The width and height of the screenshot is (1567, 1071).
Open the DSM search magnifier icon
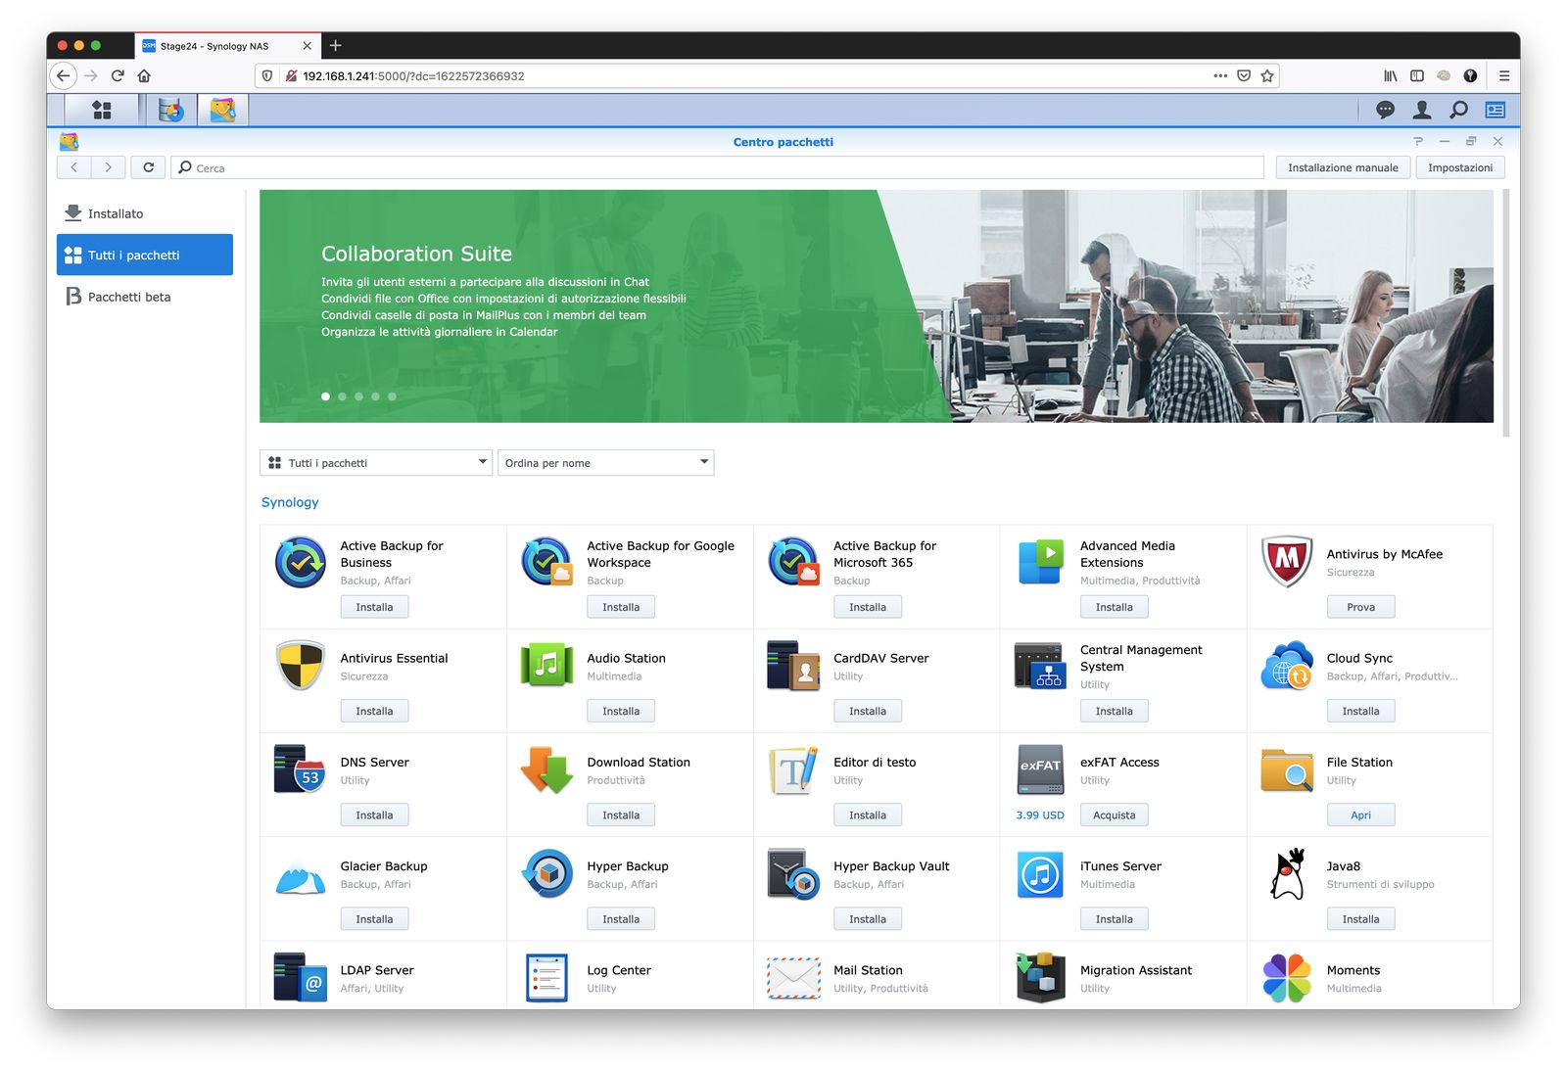click(x=1458, y=110)
